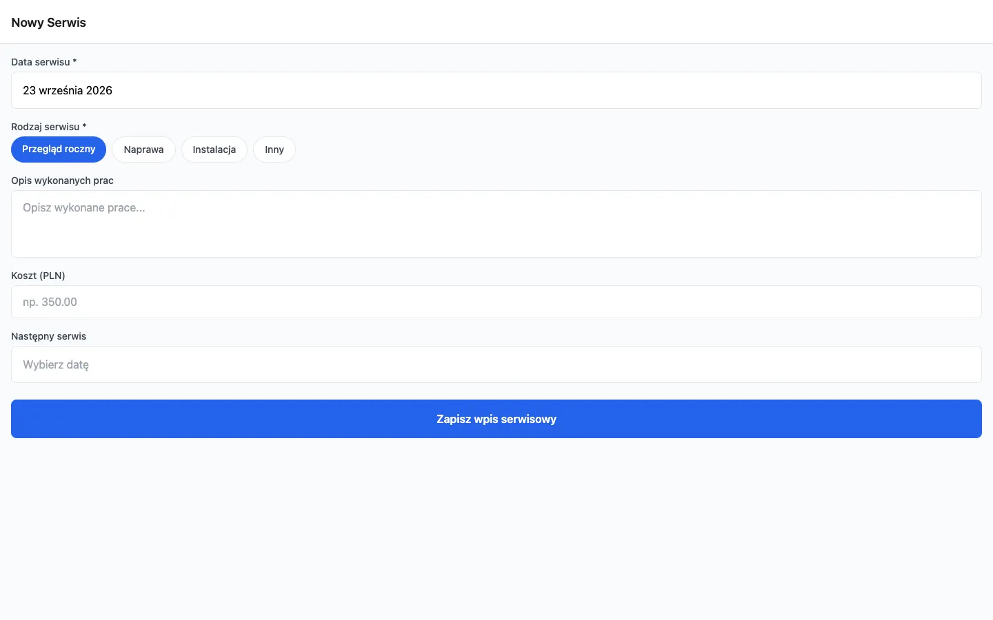Focus the Opisz wykonane prace text area
The height and width of the screenshot is (620, 993).
click(x=496, y=224)
